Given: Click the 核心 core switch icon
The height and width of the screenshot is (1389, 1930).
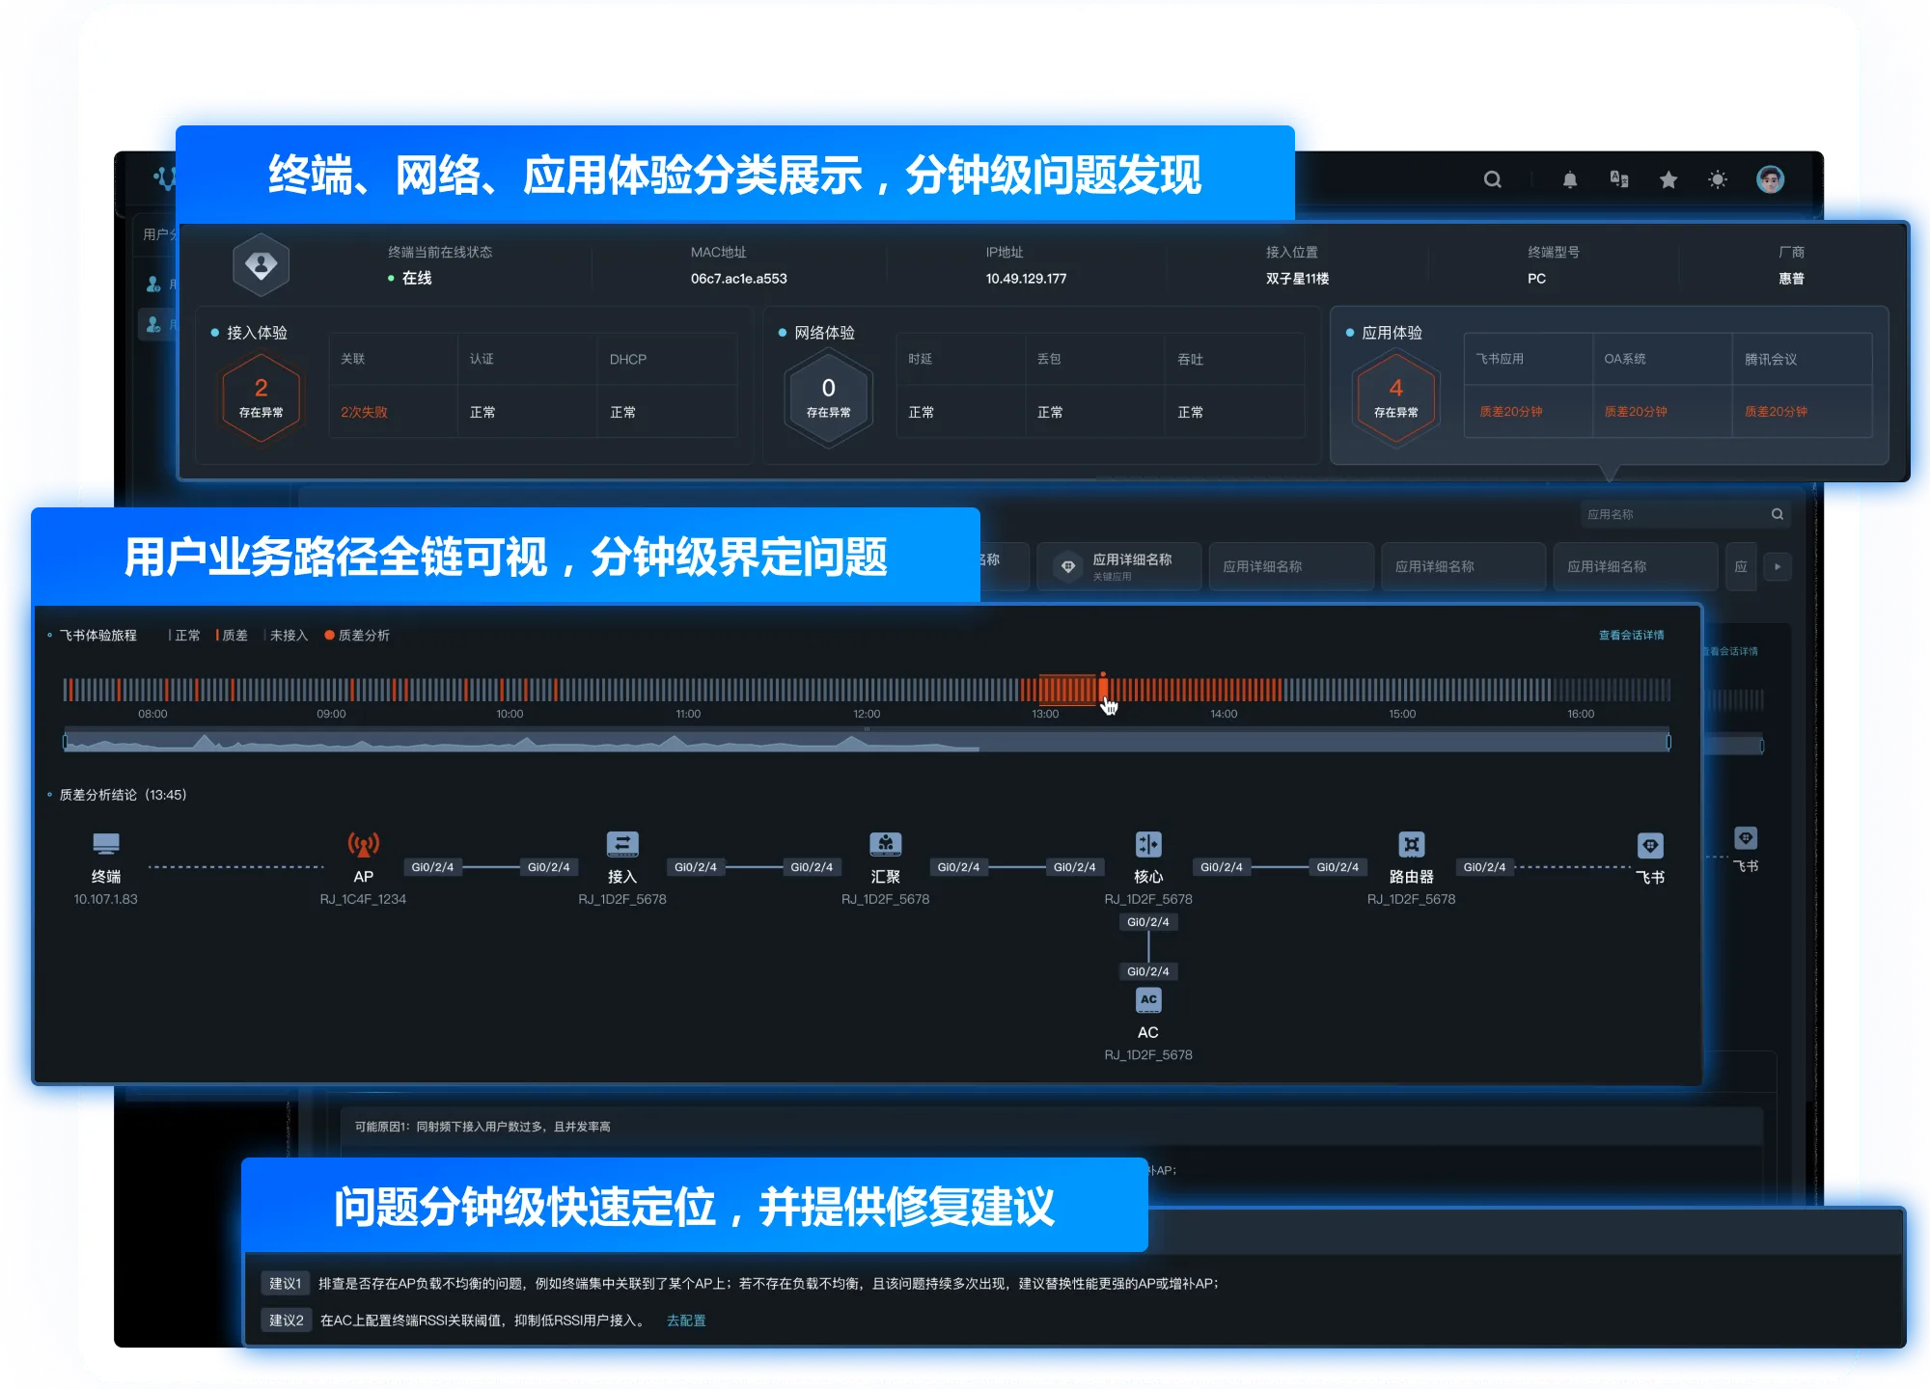Looking at the screenshot, I should point(1148,845).
